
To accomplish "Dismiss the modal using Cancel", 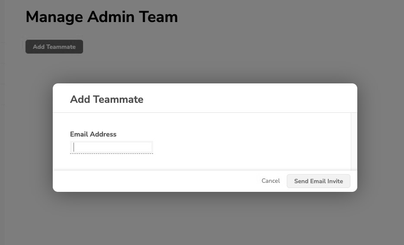I will pyautogui.click(x=271, y=181).
